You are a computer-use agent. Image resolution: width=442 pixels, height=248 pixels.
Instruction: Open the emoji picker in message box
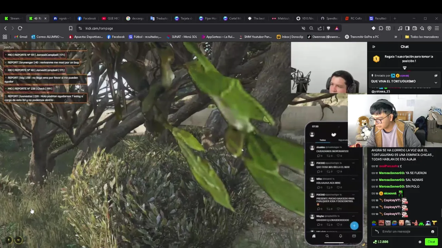point(433,231)
